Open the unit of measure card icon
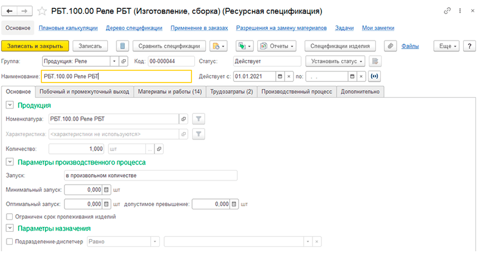Screen dimensions: 478x256 (x=159, y=149)
